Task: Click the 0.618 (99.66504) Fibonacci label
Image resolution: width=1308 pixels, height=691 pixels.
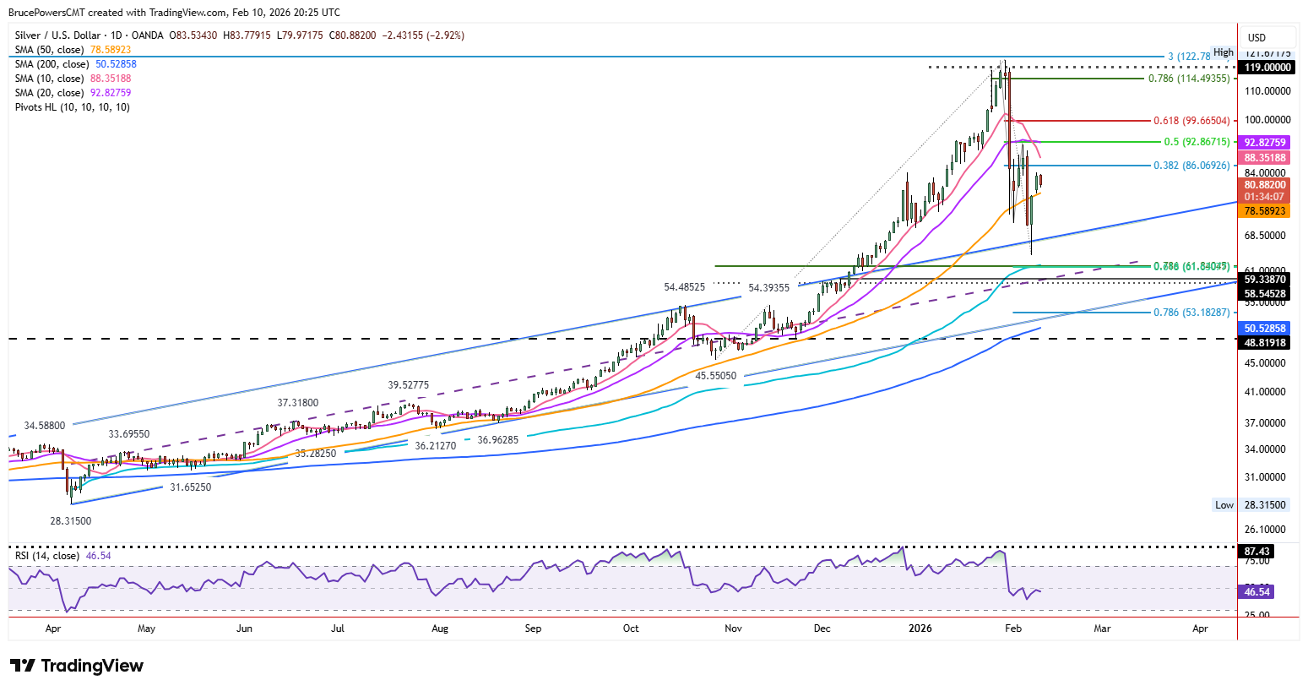Action: click(x=1191, y=121)
